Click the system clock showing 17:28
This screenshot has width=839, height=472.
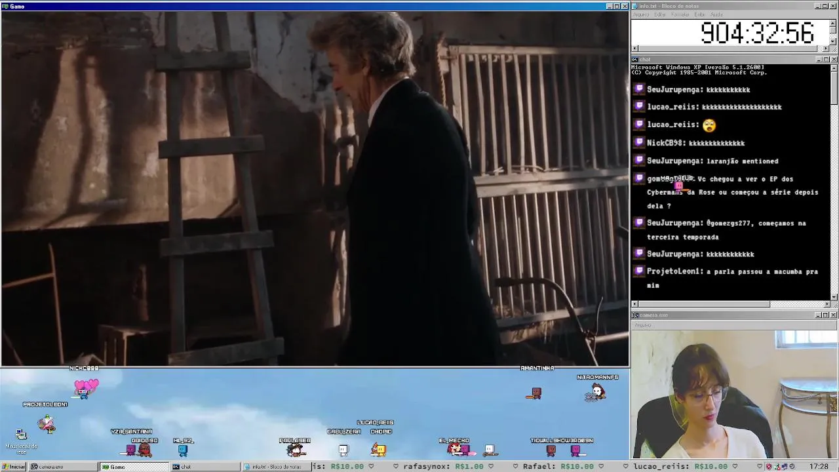(x=819, y=467)
